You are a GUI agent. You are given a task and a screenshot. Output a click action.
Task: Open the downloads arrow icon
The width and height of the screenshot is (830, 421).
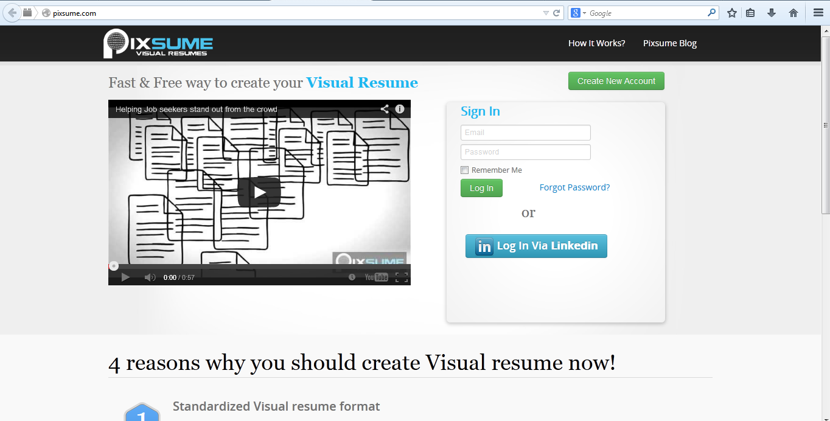click(x=772, y=13)
